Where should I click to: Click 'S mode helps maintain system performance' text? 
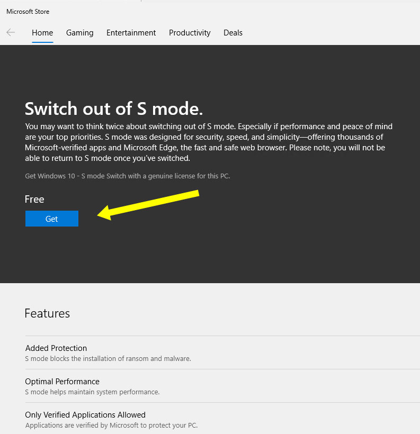(92, 392)
